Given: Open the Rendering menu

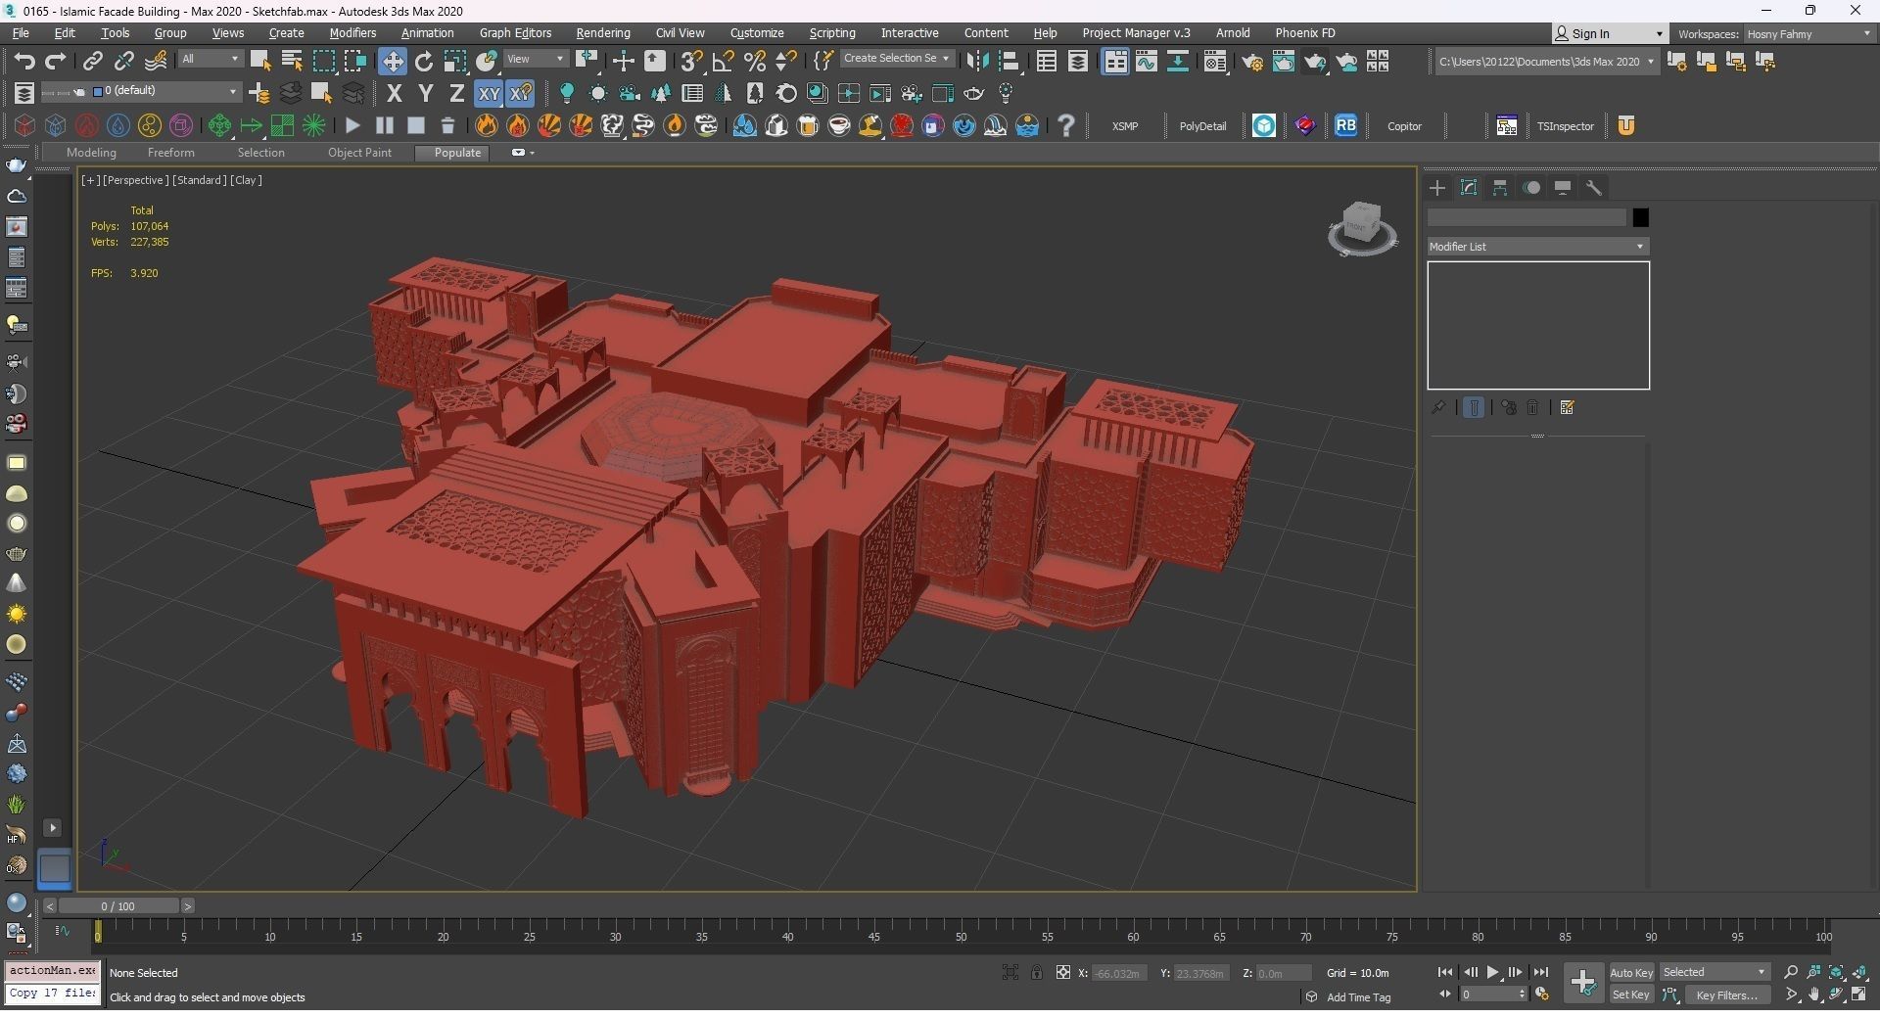Looking at the screenshot, I should point(602,32).
